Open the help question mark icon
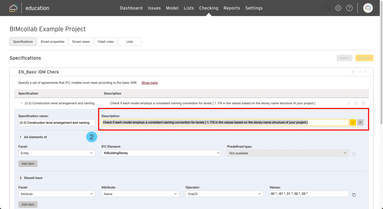Screen dimensions: 383x209 pyautogui.click(x=349, y=8)
